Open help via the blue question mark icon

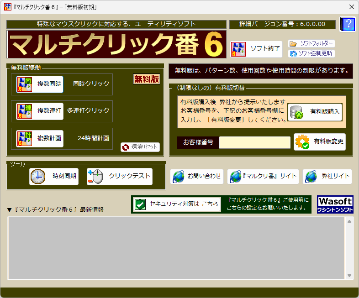pos(347,24)
